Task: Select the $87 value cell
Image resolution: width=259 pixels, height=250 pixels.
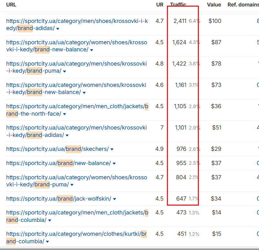Action: pyautogui.click(x=216, y=42)
